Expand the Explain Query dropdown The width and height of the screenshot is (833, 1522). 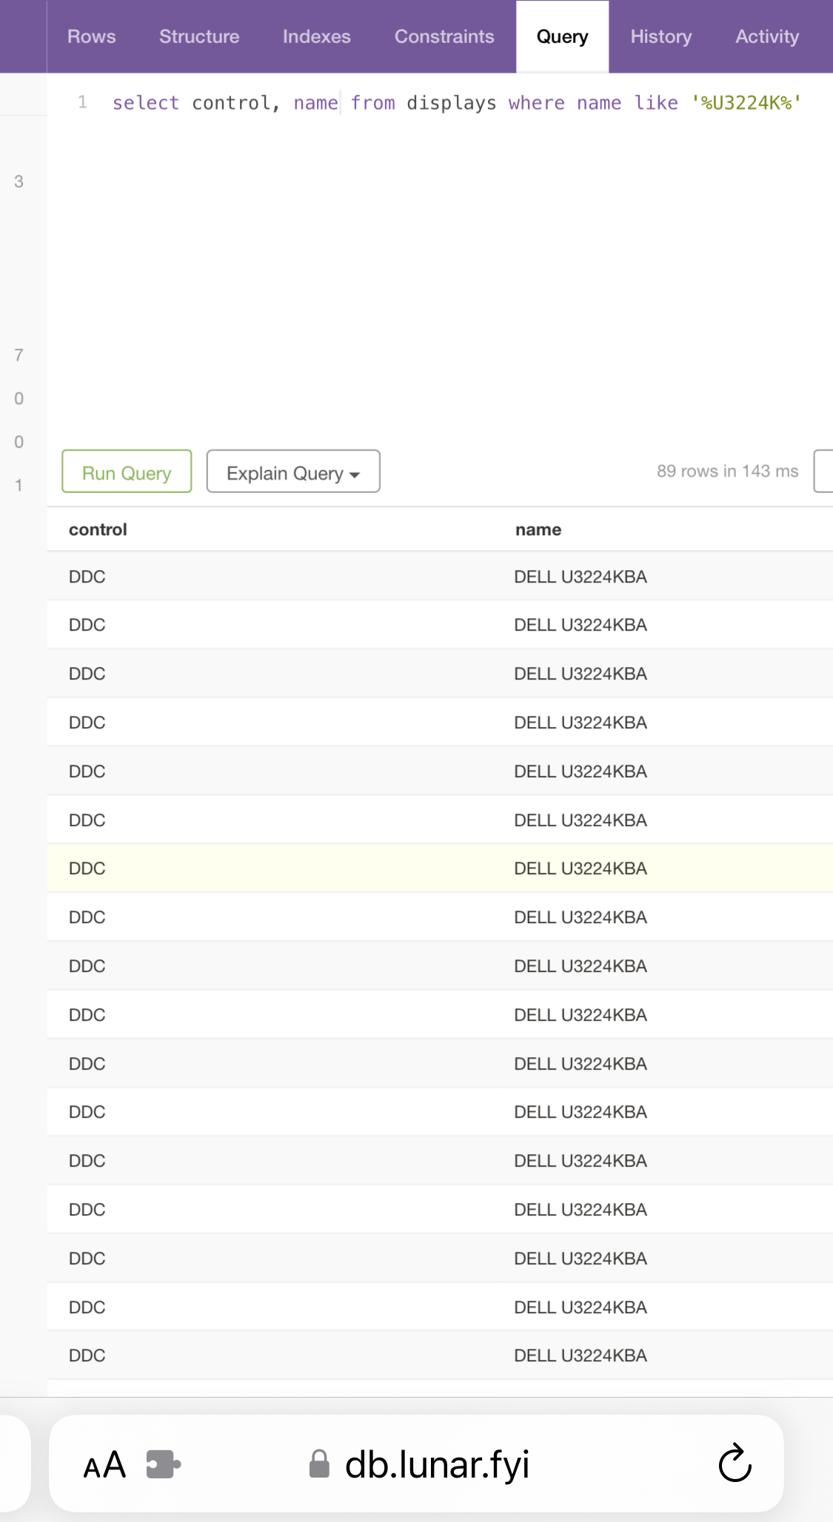(293, 472)
